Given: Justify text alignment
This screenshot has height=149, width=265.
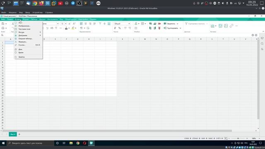Looking at the screenshot, I should pos(94,24).
